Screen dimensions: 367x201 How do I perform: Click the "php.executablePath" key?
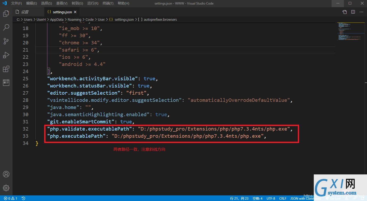click(77, 136)
